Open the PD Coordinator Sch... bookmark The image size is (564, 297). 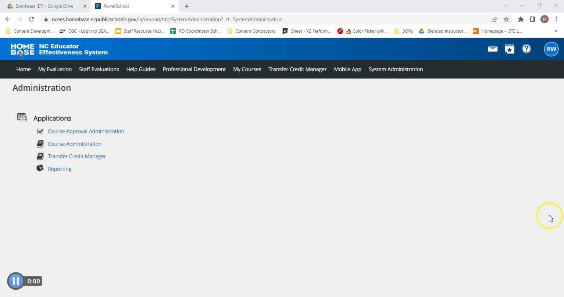coord(195,31)
